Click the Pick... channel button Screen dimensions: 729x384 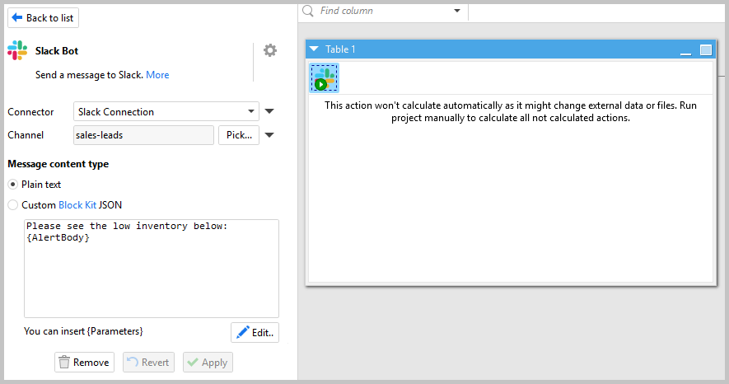[x=239, y=135]
